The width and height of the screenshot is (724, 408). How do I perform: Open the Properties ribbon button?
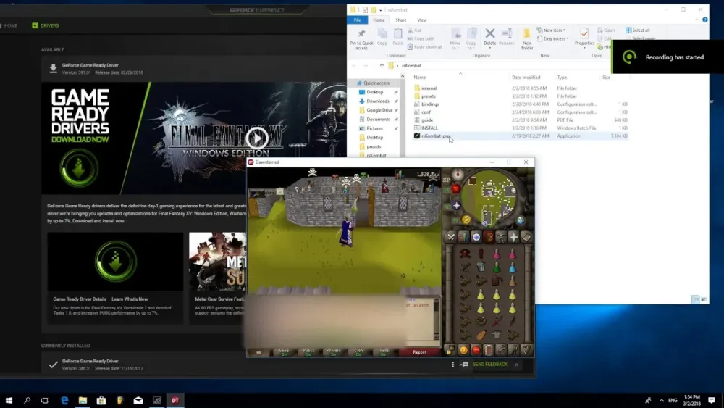pos(584,38)
